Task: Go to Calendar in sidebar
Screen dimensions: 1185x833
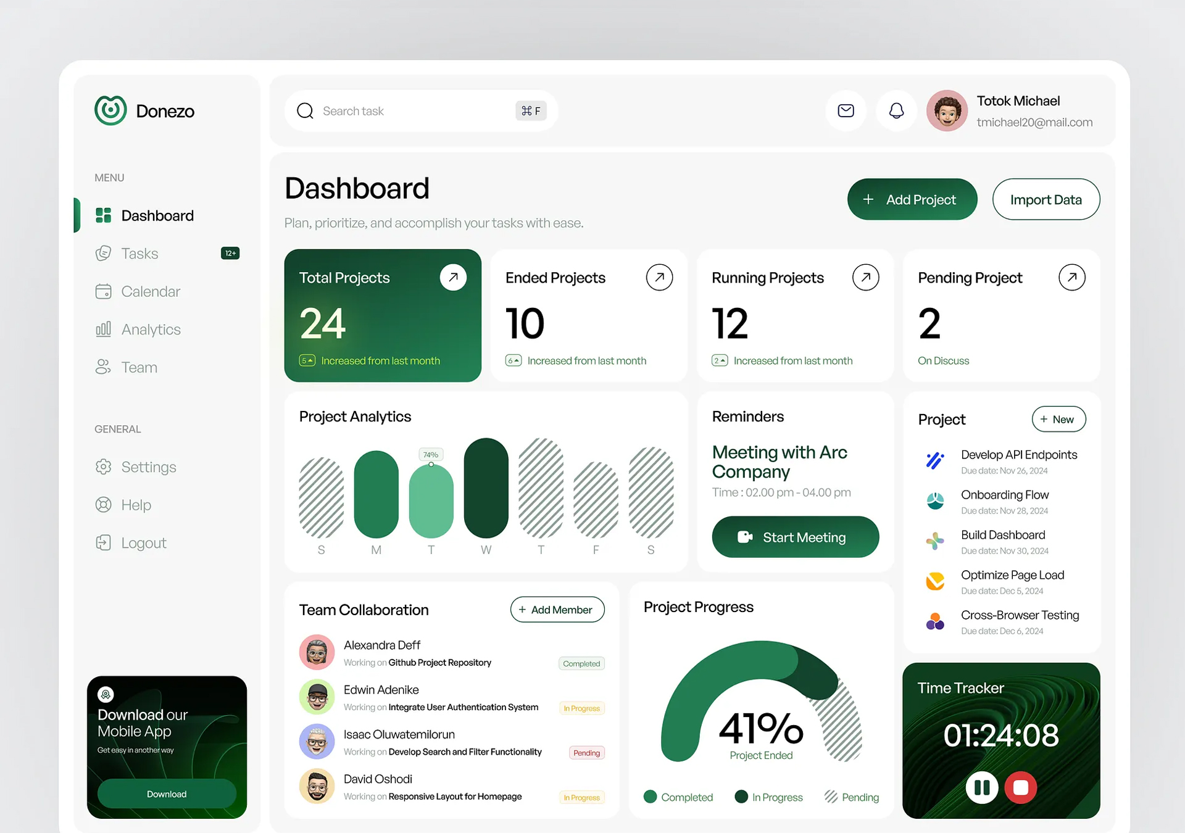Action: pos(150,291)
